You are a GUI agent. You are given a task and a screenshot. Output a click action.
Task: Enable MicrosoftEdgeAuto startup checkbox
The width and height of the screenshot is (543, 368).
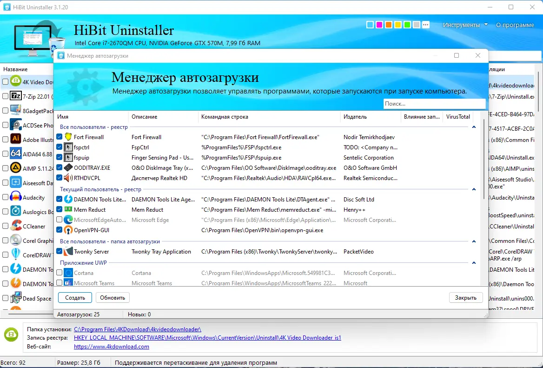point(59,220)
